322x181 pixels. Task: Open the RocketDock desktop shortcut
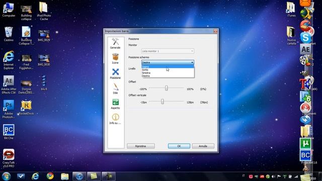pos(26,108)
